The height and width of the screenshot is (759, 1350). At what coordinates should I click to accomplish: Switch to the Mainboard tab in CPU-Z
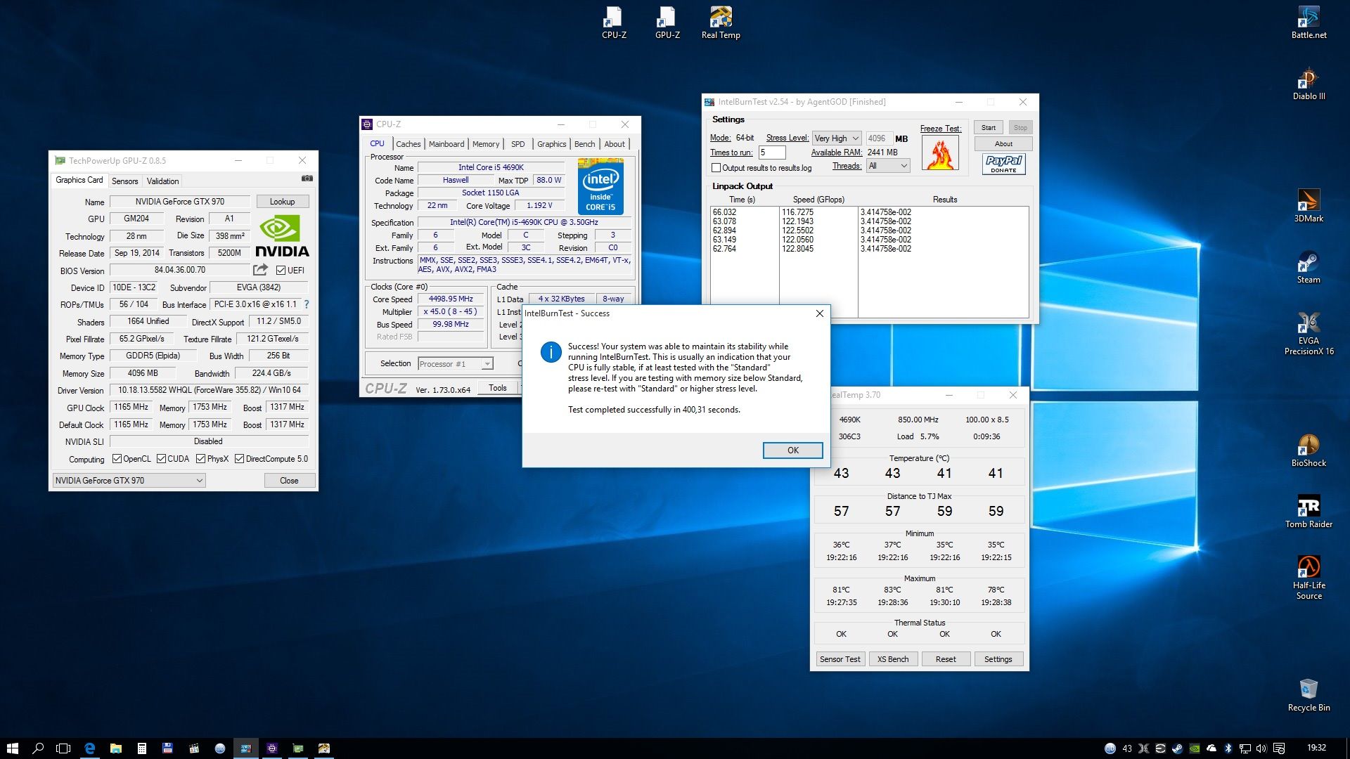(446, 144)
